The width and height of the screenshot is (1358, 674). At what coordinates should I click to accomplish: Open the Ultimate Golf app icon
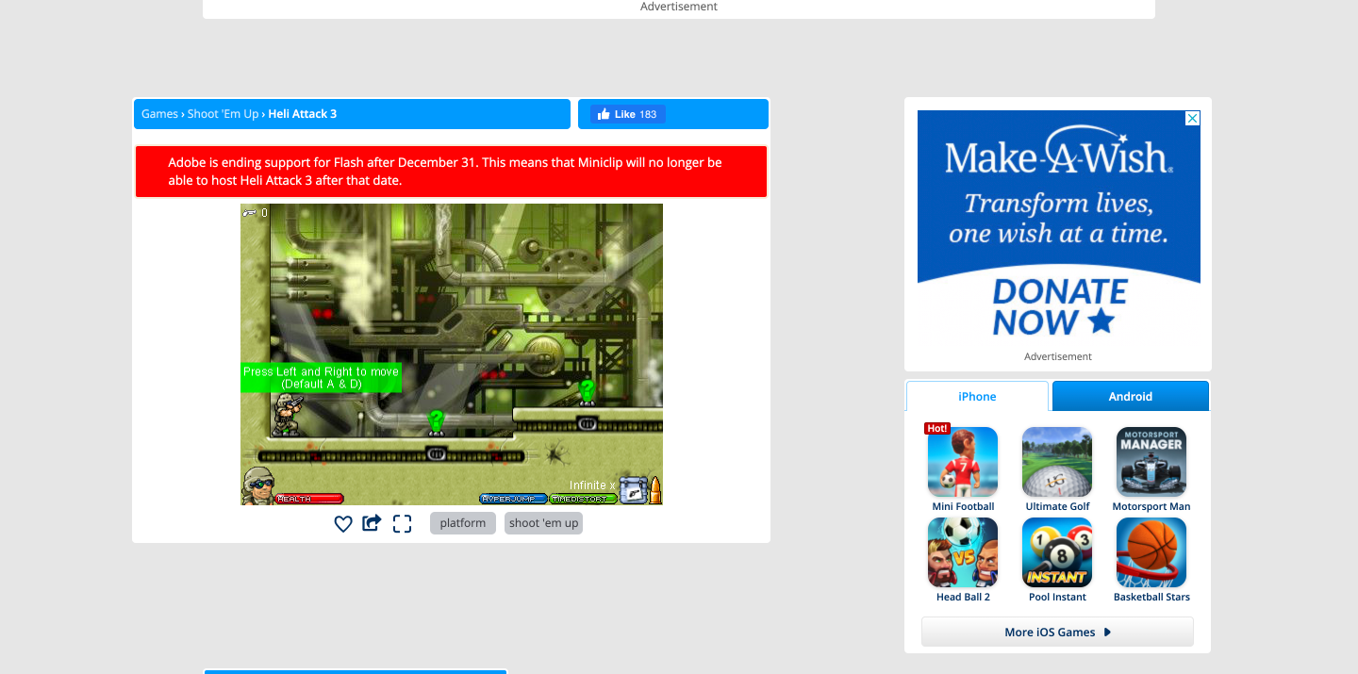click(x=1057, y=462)
